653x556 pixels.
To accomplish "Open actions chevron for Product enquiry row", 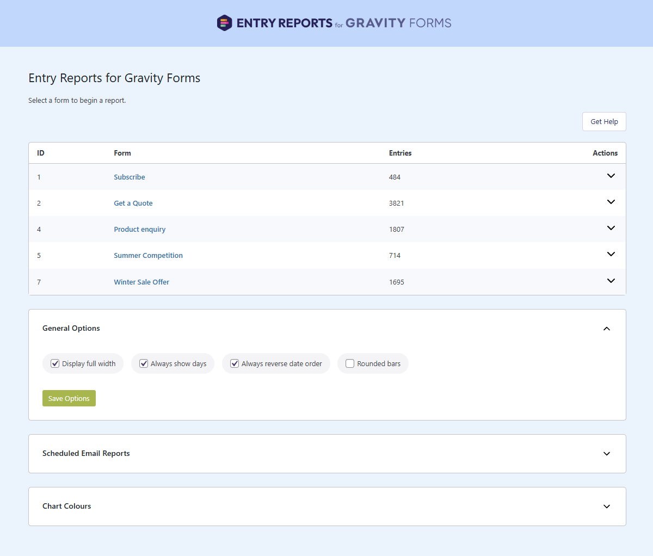I will [611, 228].
